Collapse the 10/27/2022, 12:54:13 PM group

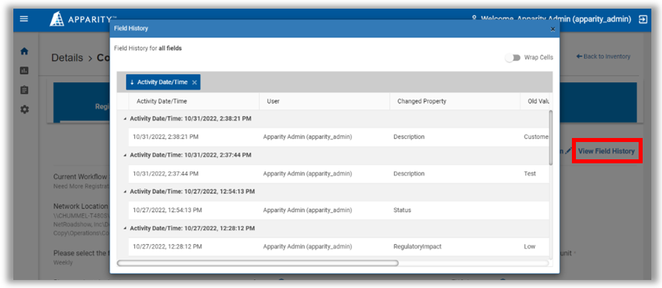pyautogui.click(x=125, y=191)
